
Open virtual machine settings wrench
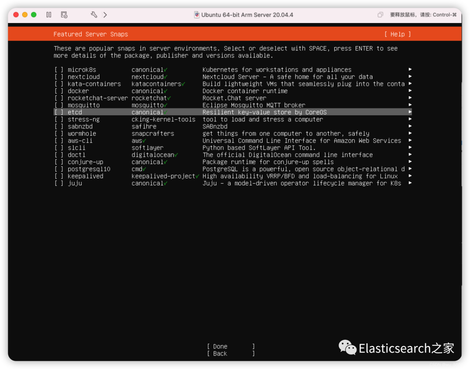[94, 15]
